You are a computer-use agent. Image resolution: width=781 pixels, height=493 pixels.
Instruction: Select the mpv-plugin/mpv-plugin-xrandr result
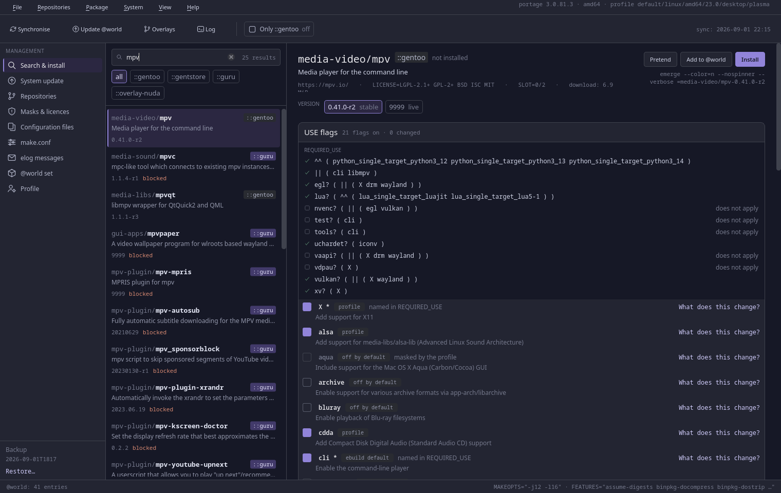point(194,398)
